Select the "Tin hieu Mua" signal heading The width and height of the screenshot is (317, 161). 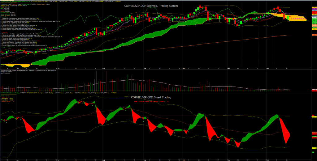tap(4, 17)
